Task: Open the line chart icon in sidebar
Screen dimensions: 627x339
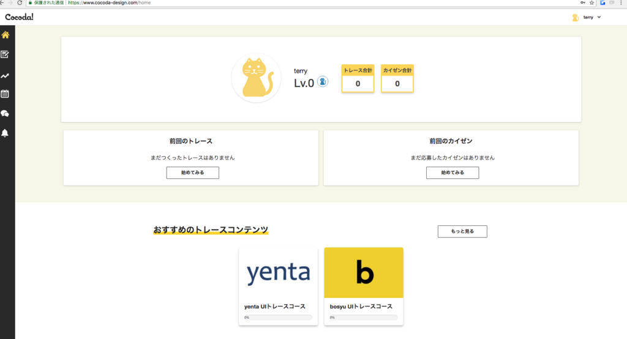Action: 5,76
